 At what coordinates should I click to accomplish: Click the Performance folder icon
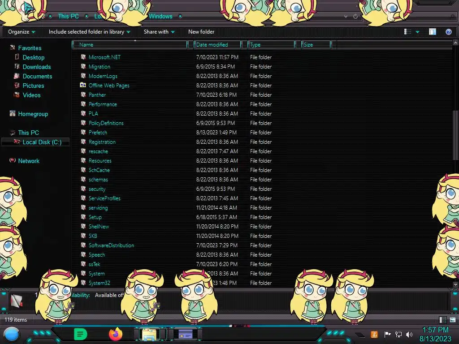coord(83,104)
